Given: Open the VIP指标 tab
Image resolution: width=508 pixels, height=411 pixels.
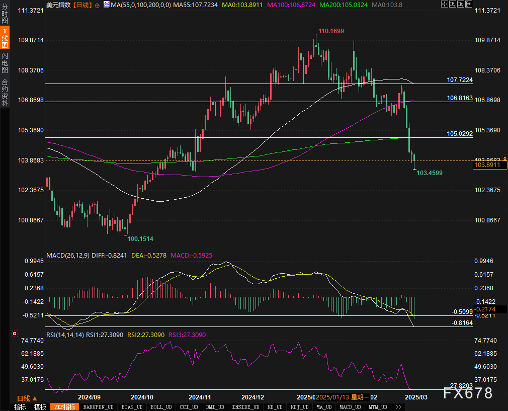Looking at the screenshot, I should point(64,407).
